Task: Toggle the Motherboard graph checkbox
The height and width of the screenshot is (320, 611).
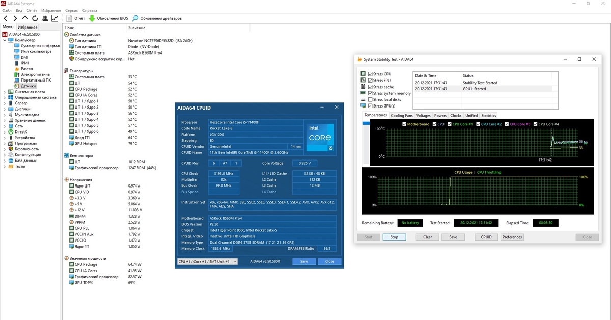Action: [404, 124]
